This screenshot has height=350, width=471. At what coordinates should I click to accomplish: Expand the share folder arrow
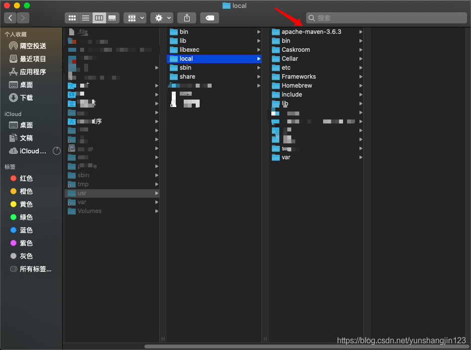click(258, 77)
